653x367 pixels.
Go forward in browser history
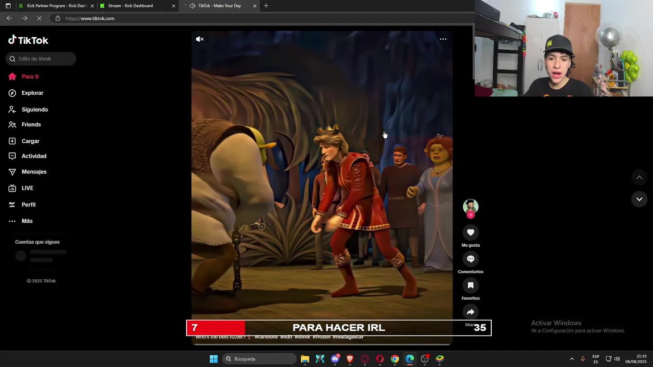tap(24, 18)
